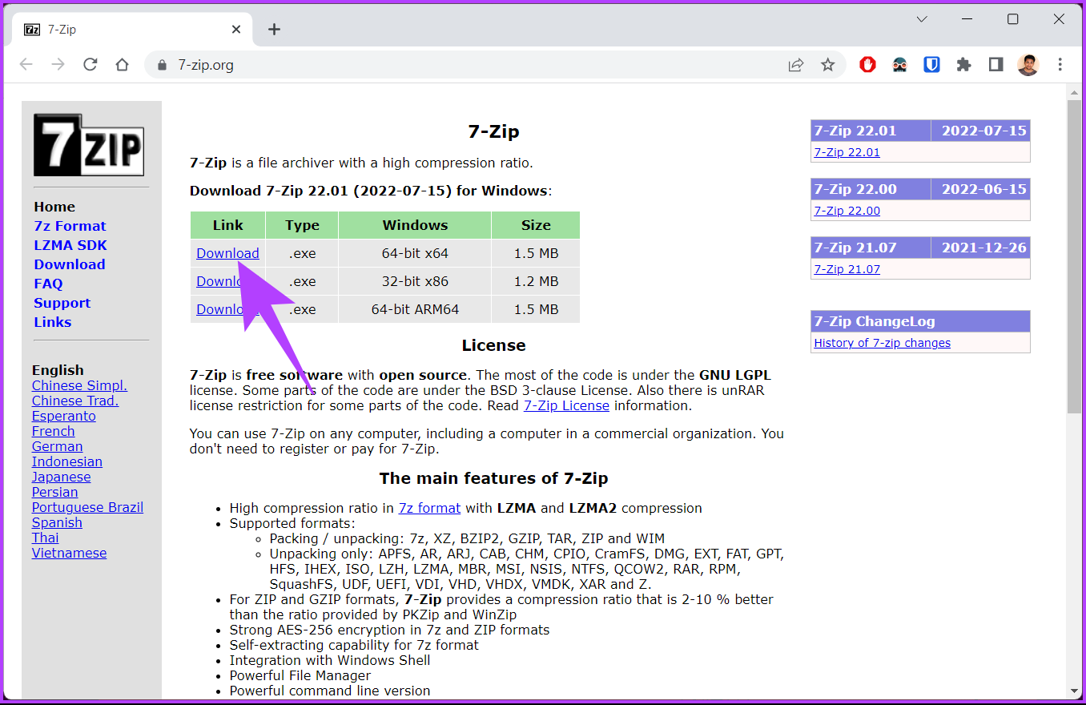Go to the browser home page icon
The image size is (1086, 705).
coord(122,65)
